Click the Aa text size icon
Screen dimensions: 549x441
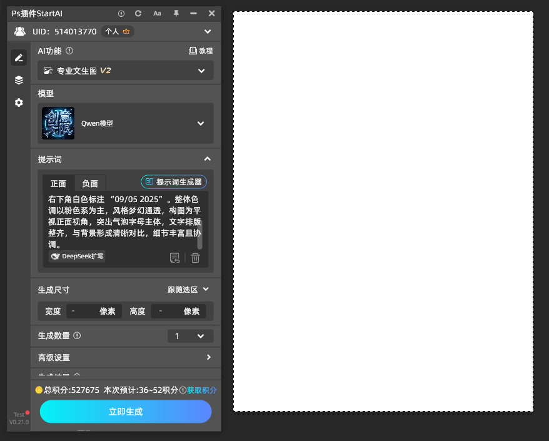click(156, 13)
